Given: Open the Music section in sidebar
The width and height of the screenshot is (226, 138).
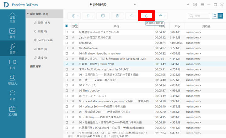Looking at the screenshot, I should tap(13, 48).
